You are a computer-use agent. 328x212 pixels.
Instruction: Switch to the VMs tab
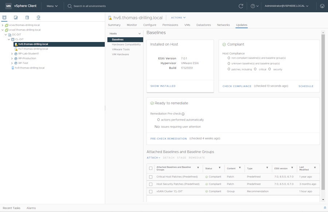pyautogui.click(x=187, y=25)
